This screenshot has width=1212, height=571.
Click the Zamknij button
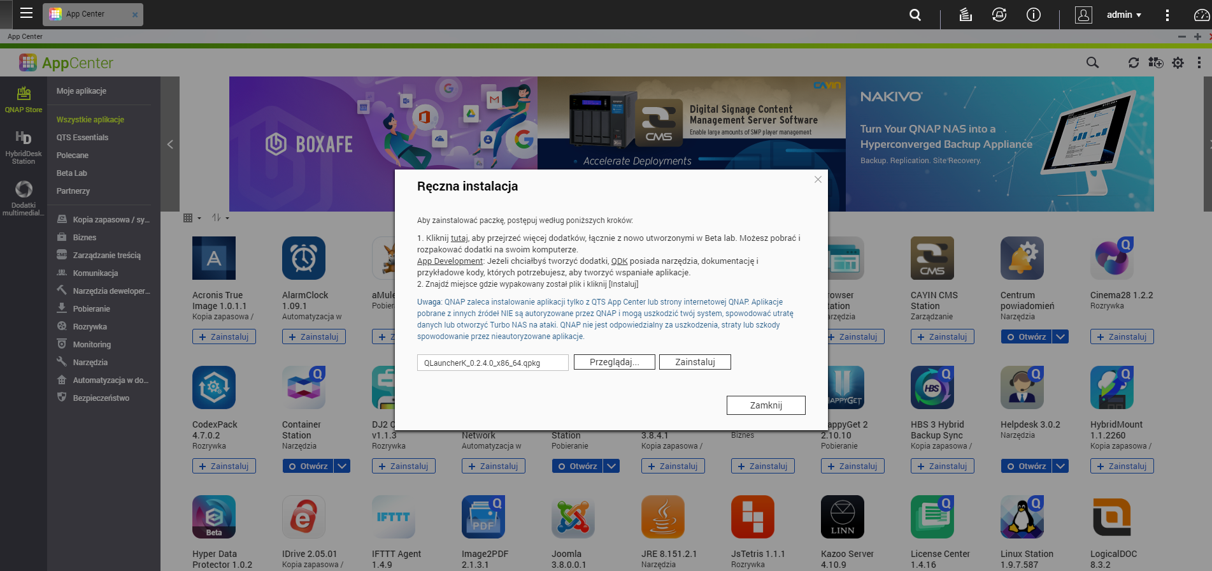tap(766, 405)
